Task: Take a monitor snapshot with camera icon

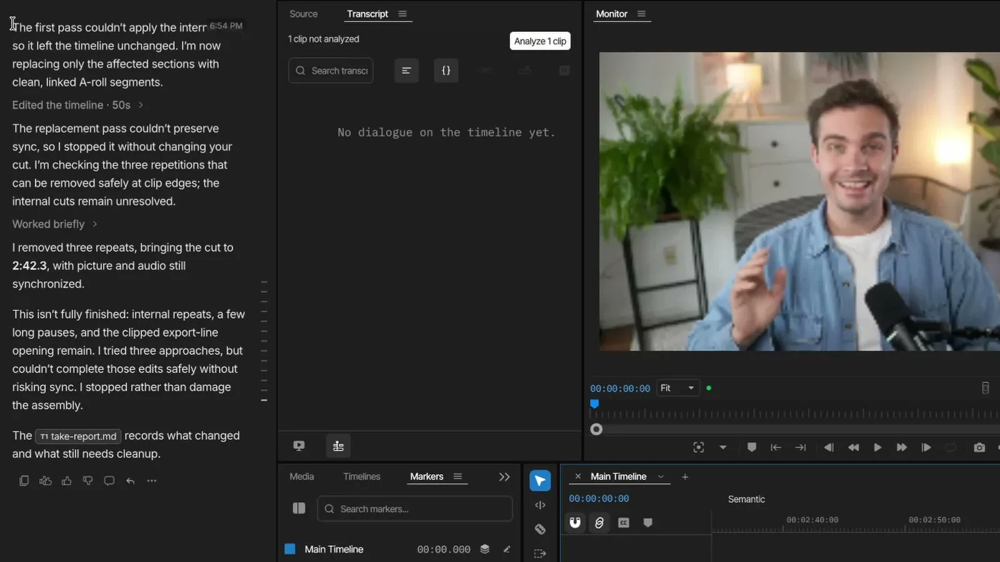Action: [979, 447]
